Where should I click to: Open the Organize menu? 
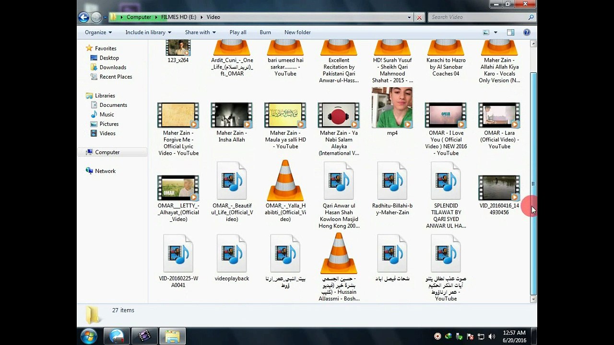[98, 32]
